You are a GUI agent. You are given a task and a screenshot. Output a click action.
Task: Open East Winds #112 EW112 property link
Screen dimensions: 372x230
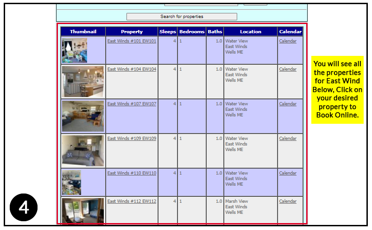tap(132, 201)
